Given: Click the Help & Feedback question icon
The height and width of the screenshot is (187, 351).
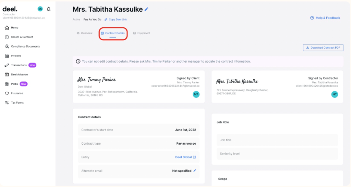Looking at the screenshot, I should (x=312, y=18).
